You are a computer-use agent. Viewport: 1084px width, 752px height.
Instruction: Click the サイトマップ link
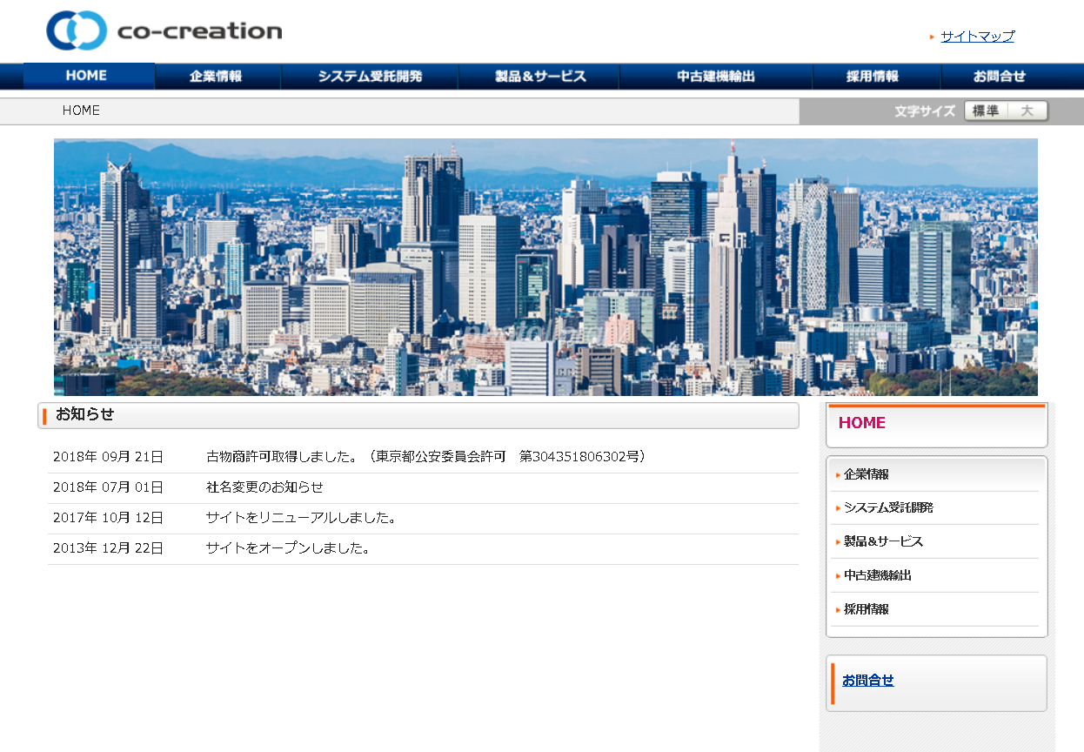point(976,37)
